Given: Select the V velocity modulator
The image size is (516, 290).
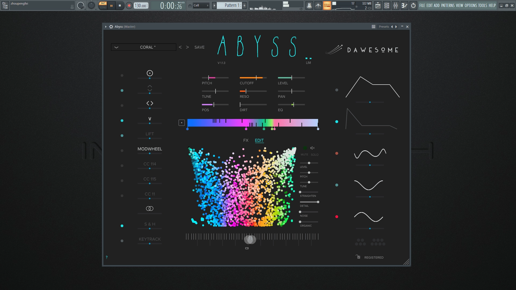Looking at the screenshot, I should [x=150, y=119].
